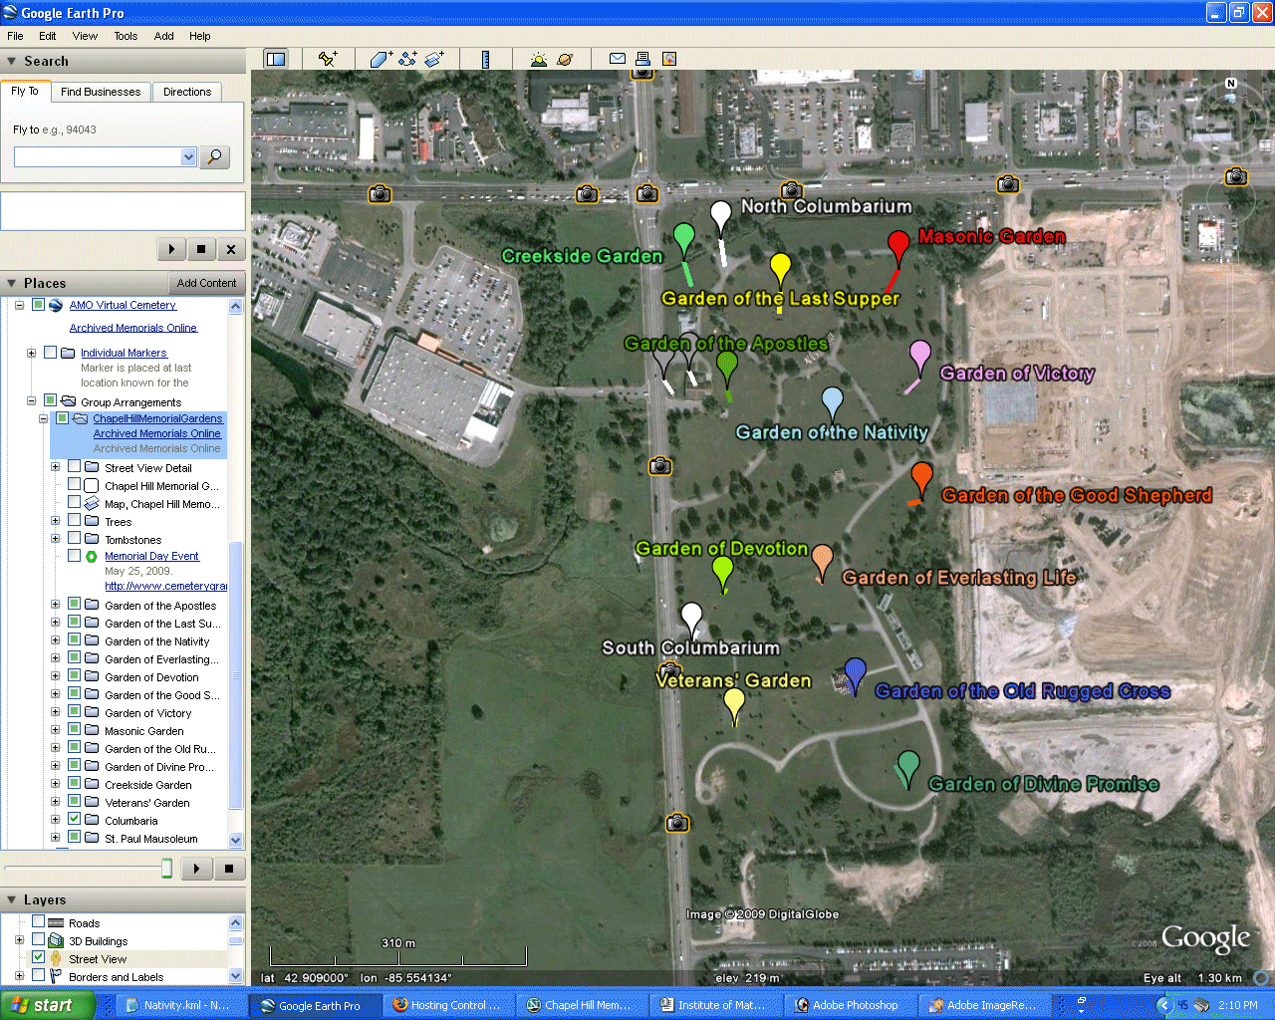Click the Add Content button
Viewport: 1275px width, 1020px height.
(206, 283)
